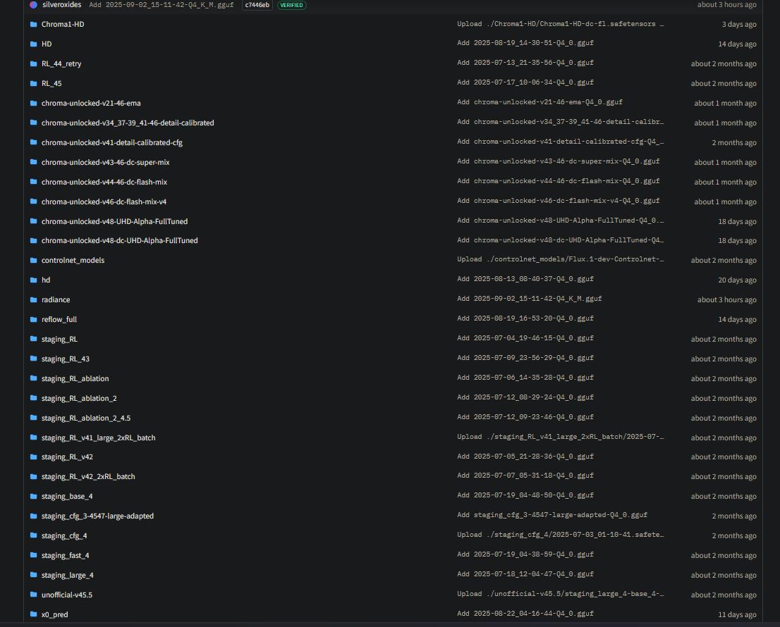Open the staging_cfg_3-4547-large-adapted folder name

97,516
